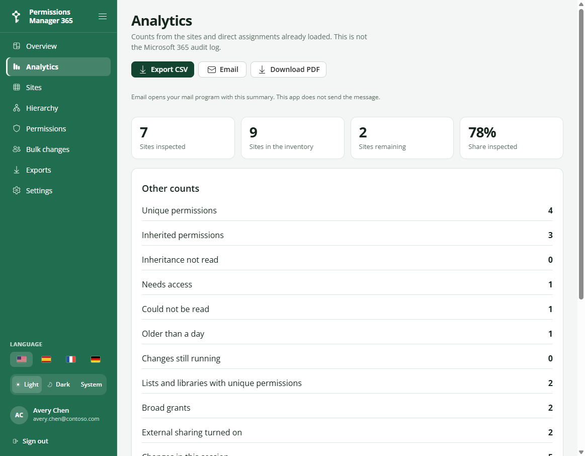The image size is (585, 456).
Task: Click the avery.chen@contoso.com email text
Action: (x=66, y=419)
